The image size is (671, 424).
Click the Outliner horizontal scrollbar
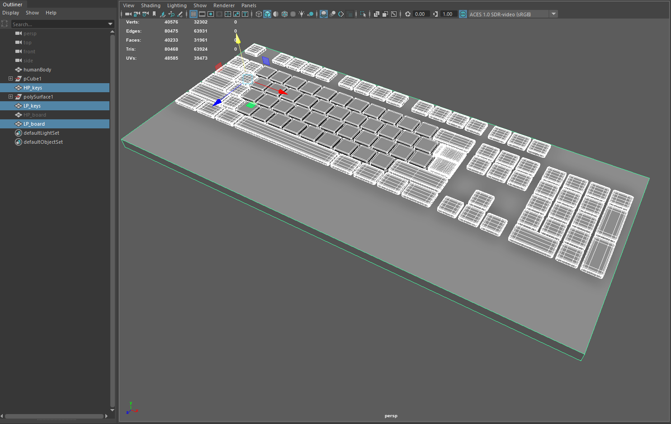click(54, 416)
